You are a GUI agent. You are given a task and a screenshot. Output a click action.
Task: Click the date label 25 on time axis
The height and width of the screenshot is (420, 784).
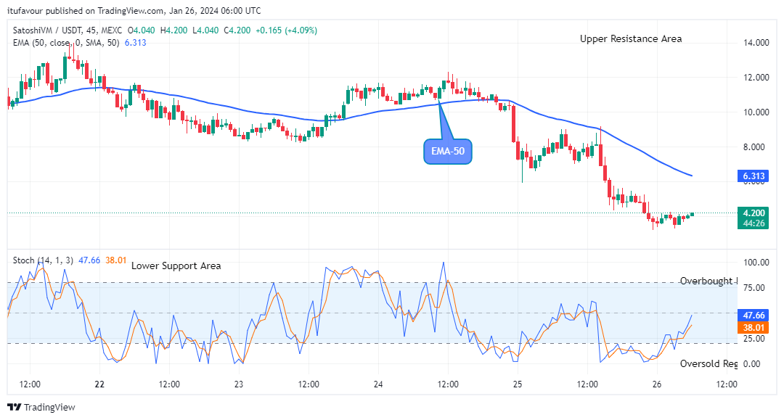[x=518, y=384]
